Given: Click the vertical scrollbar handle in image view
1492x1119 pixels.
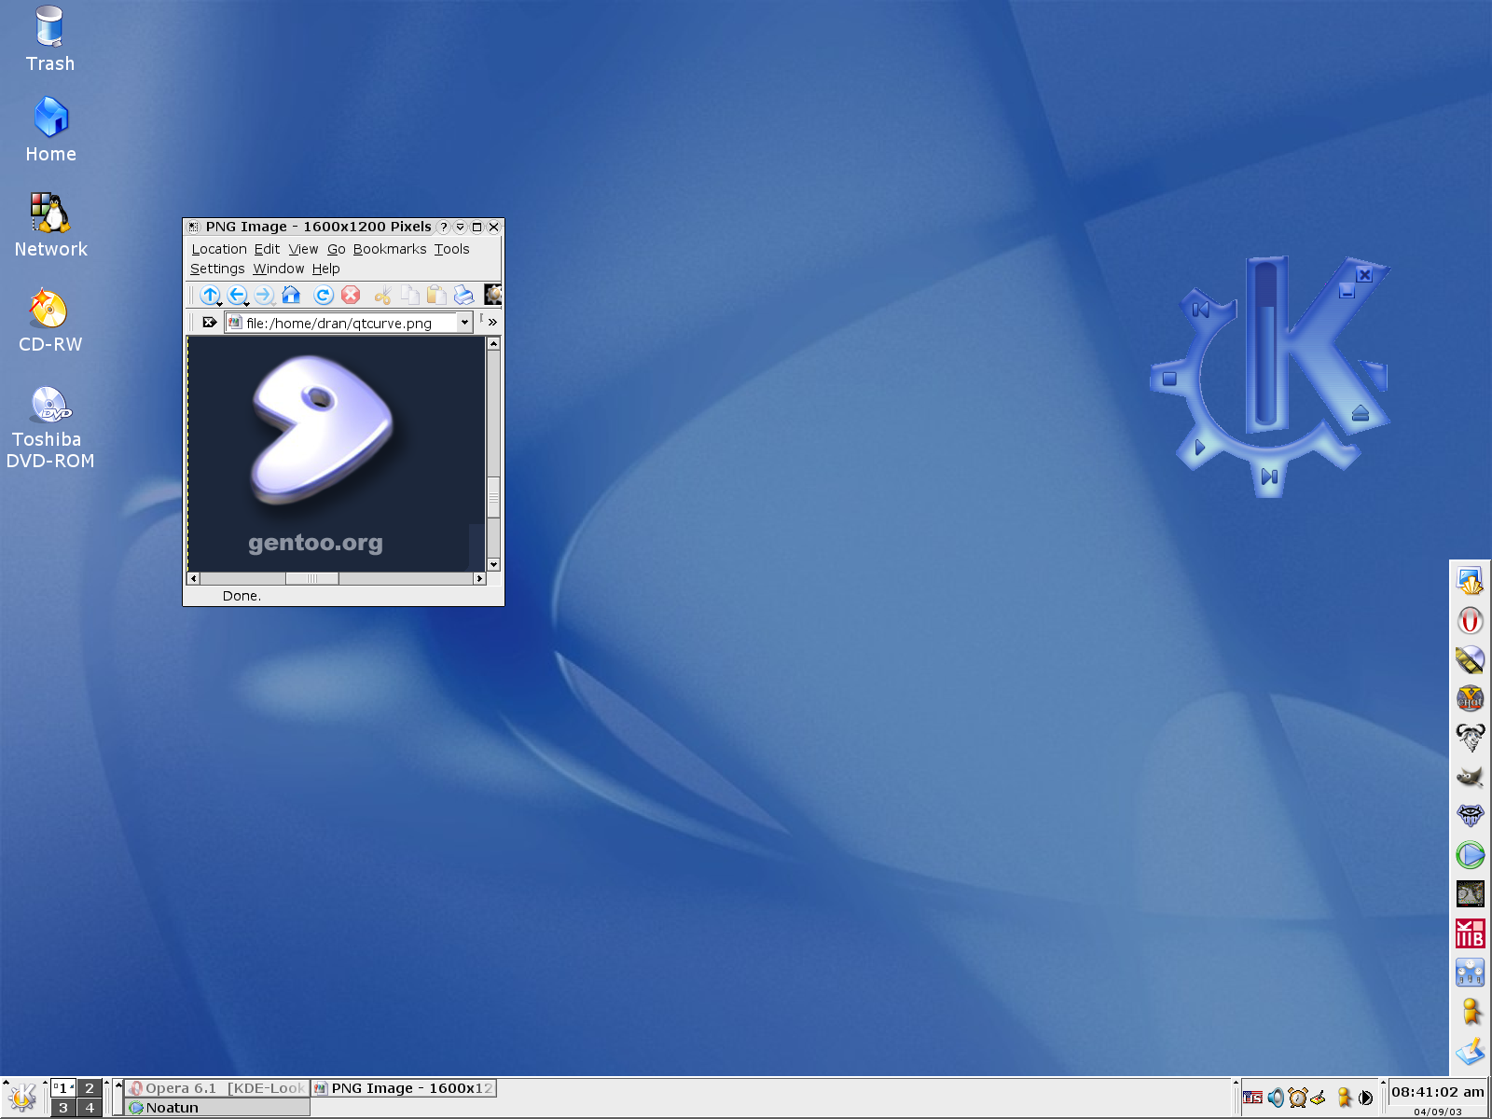Looking at the screenshot, I should tap(493, 496).
